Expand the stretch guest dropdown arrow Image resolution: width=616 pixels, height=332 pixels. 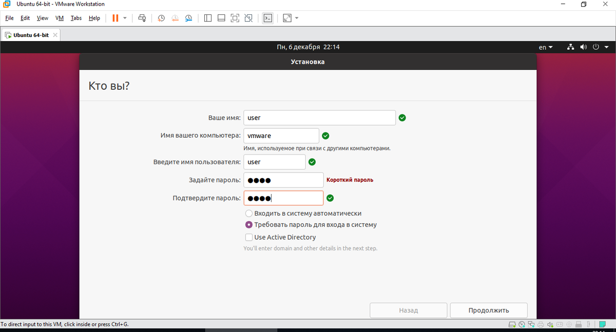point(297,18)
